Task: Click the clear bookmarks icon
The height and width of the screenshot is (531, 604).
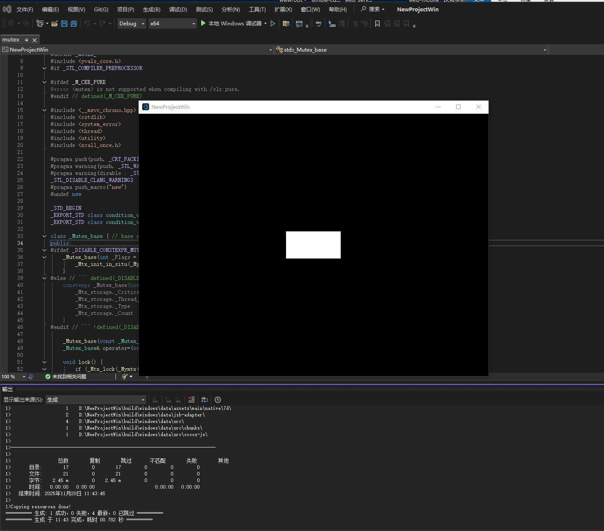Action: (x=407, y=24)
